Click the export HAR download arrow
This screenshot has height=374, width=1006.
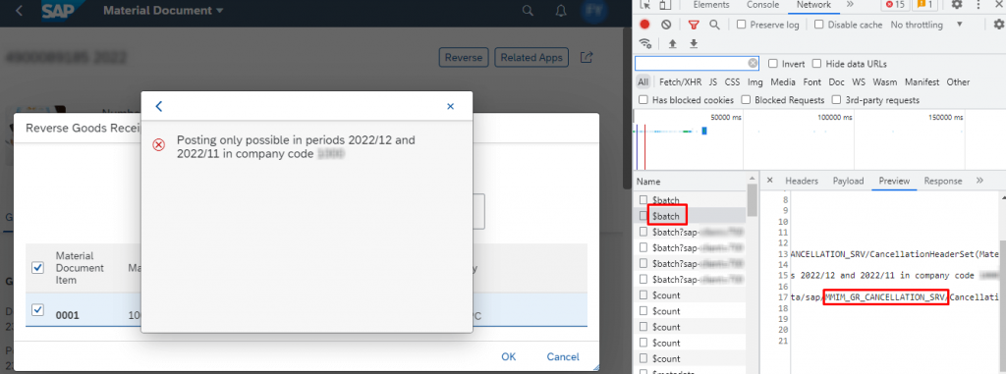(x=694, y=43)
